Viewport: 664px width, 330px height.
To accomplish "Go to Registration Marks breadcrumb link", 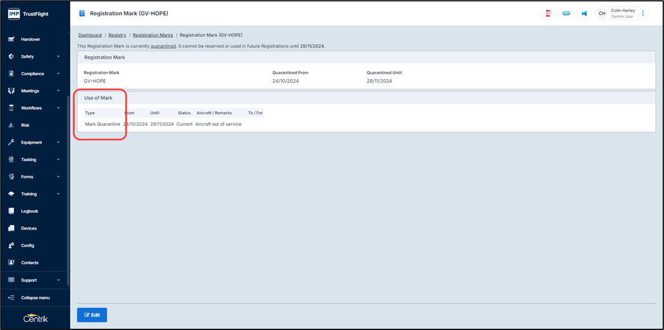I will tap(153, 35).
